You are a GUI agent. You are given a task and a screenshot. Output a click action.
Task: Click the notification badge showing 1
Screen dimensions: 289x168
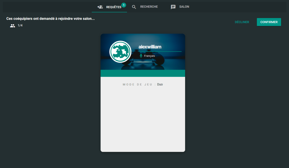pos(124,5)
